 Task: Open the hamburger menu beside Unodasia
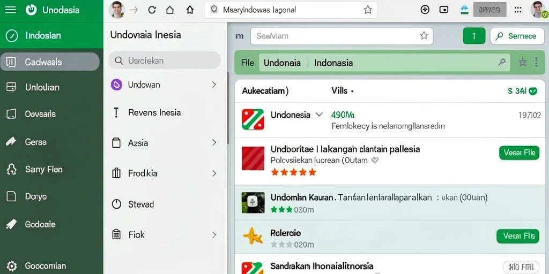point(11,10)
